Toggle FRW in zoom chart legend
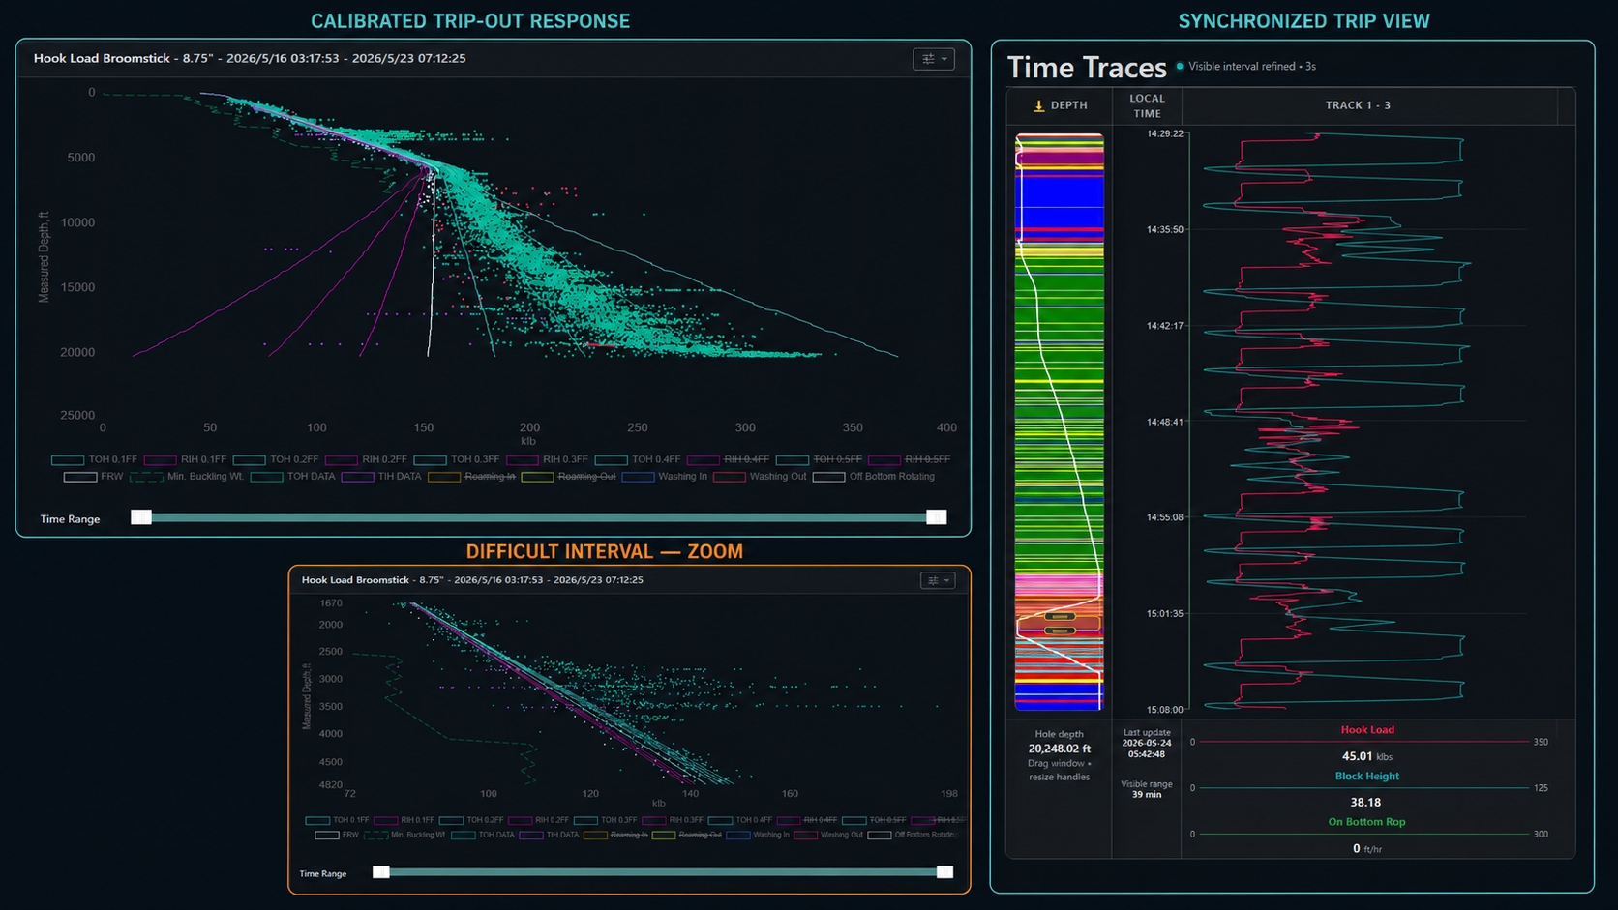 tap(337, 836)
